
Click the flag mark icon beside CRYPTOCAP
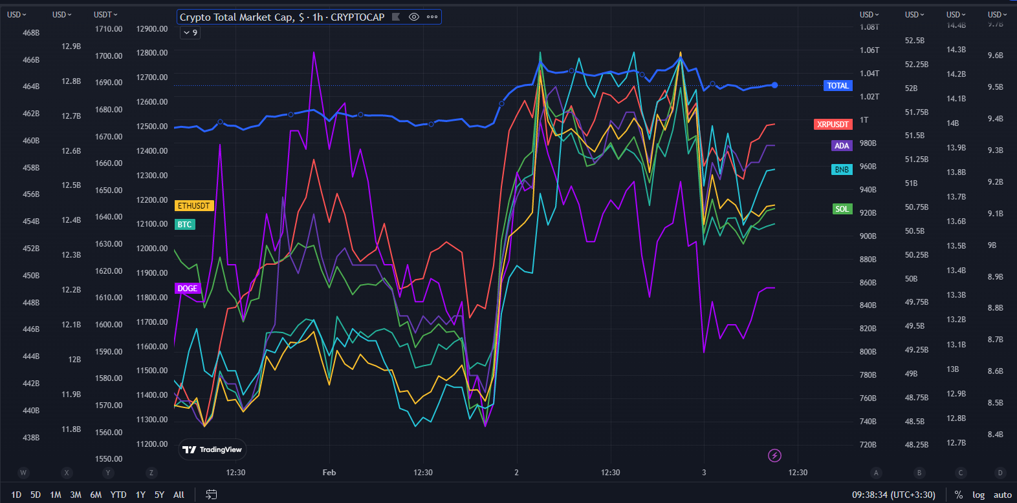(396, 17)
